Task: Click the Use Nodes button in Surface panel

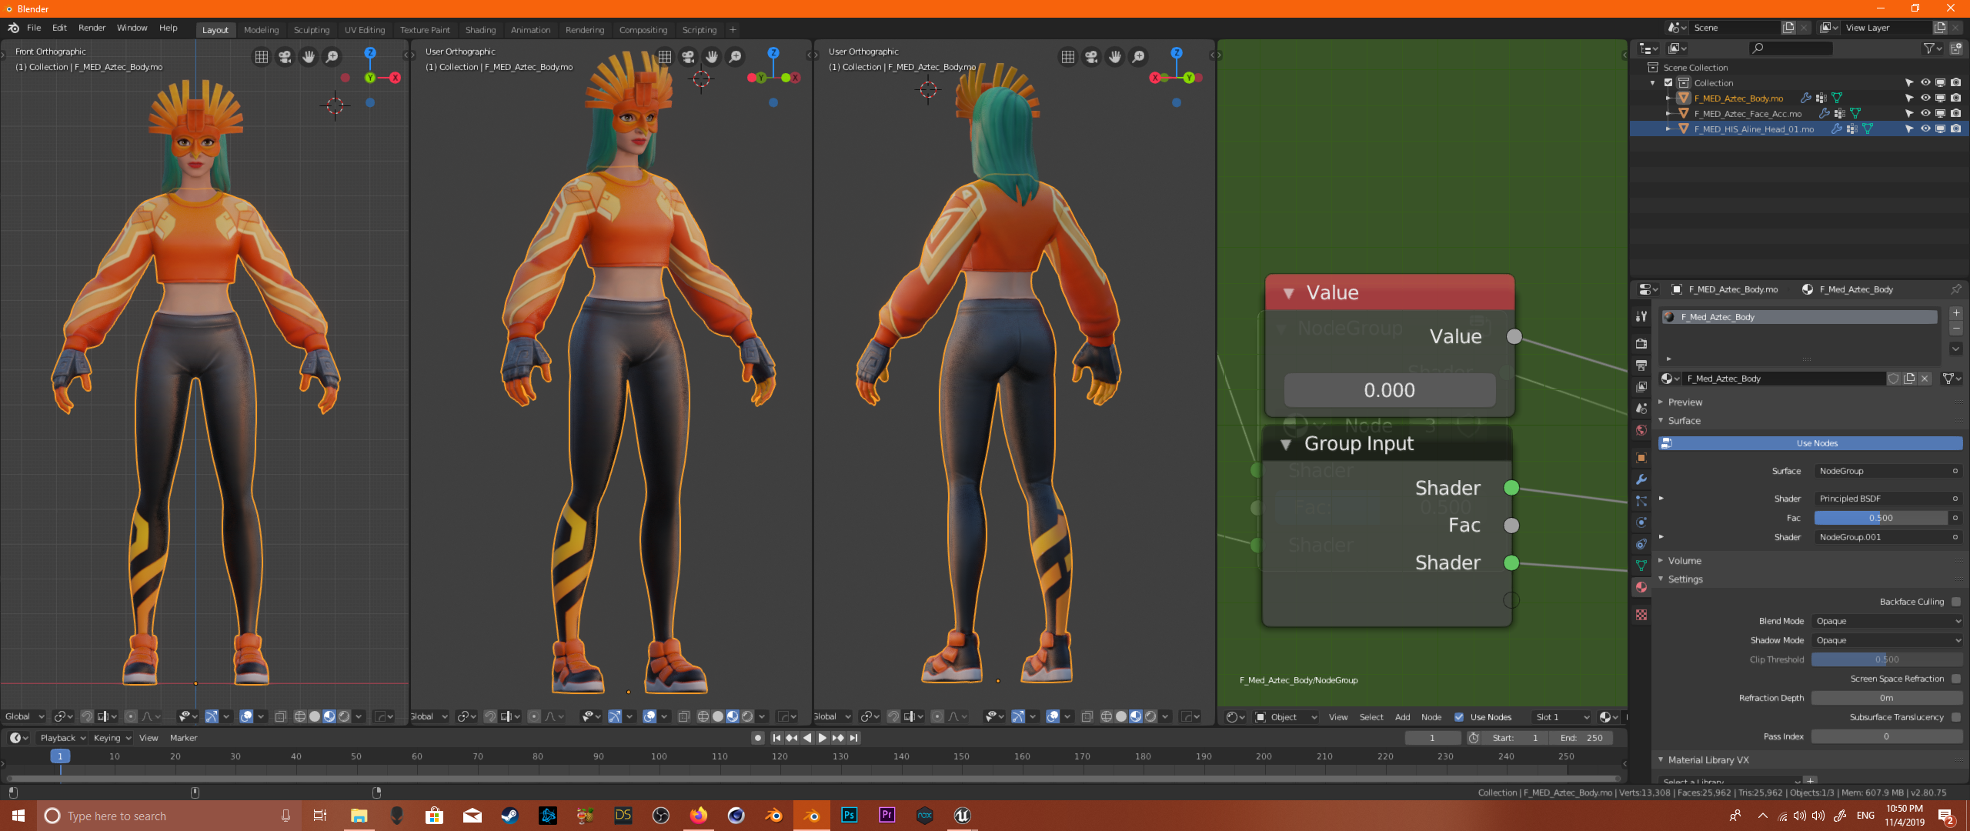Action: 1810,443
